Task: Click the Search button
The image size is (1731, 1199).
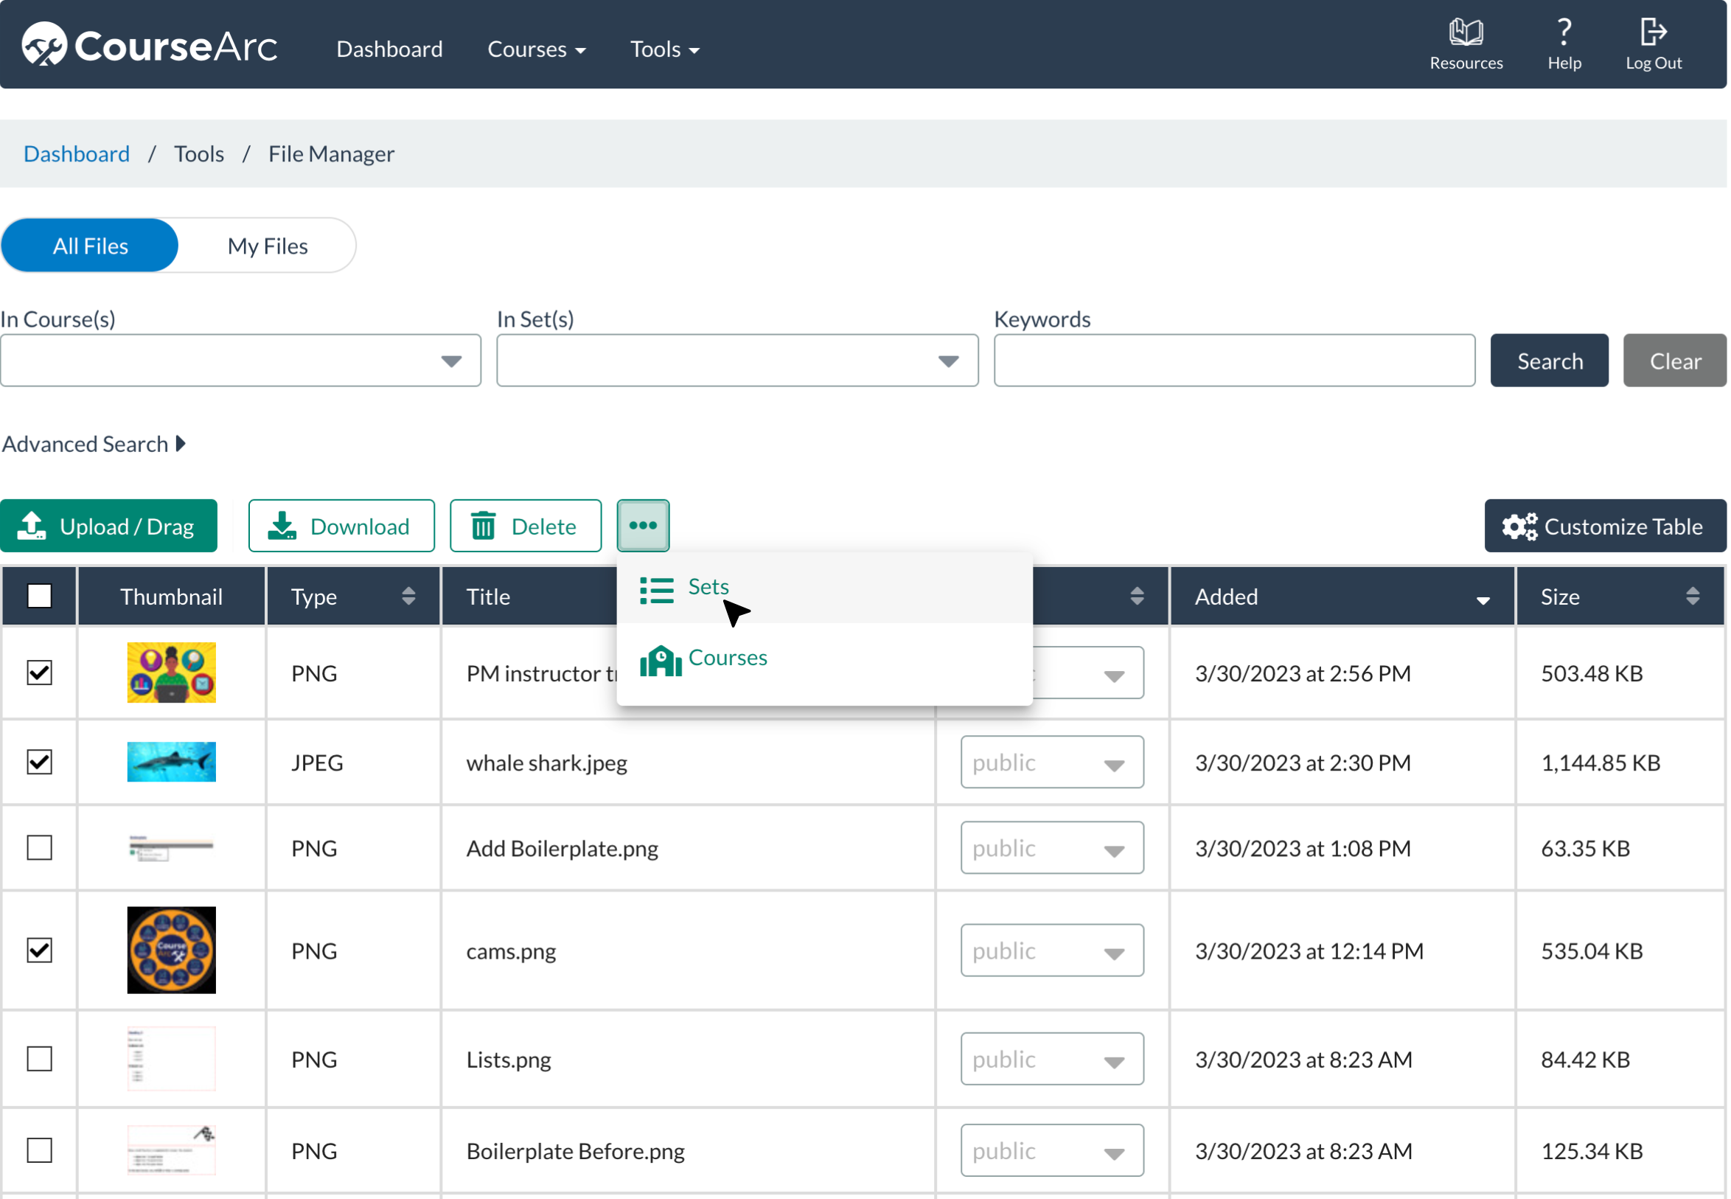Action: coord(1548,361)
